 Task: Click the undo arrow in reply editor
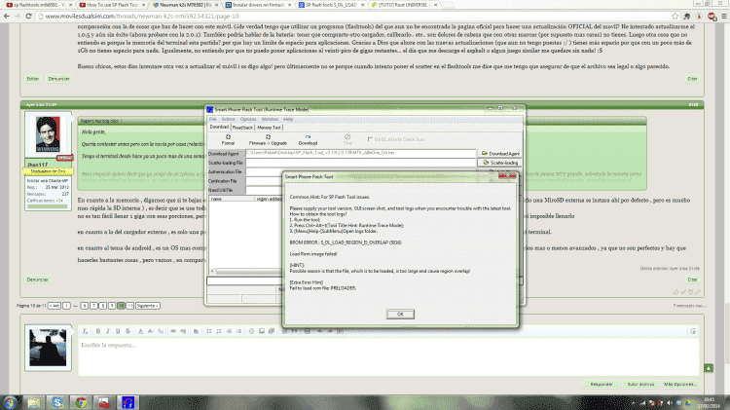[x=320, y=331]
